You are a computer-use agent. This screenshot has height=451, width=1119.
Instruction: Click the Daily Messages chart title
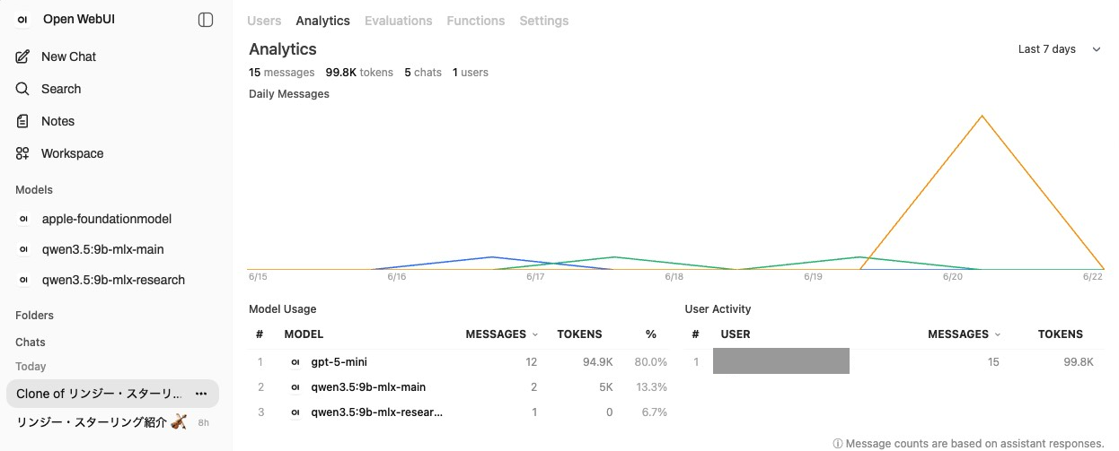click(289, 94)
